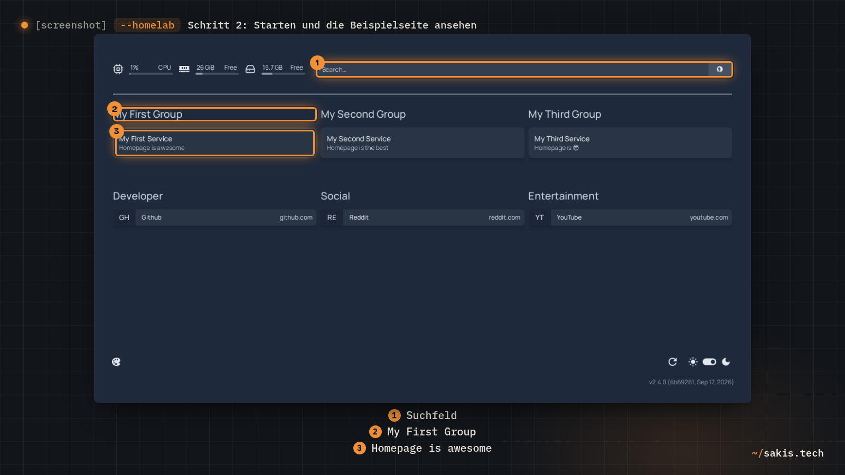Click the RAM memory icon
This screenshot has height=475, width=845.
(x=184, y=69)
